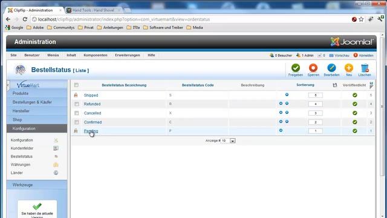The width and height of the screenshot is (387, 218).
Task: Open Chrome wrench settings menu
Action: 380,19
